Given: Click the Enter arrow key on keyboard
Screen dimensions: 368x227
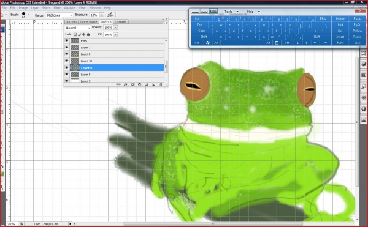Looking at the screenshot, I should (x=319, y=31).
